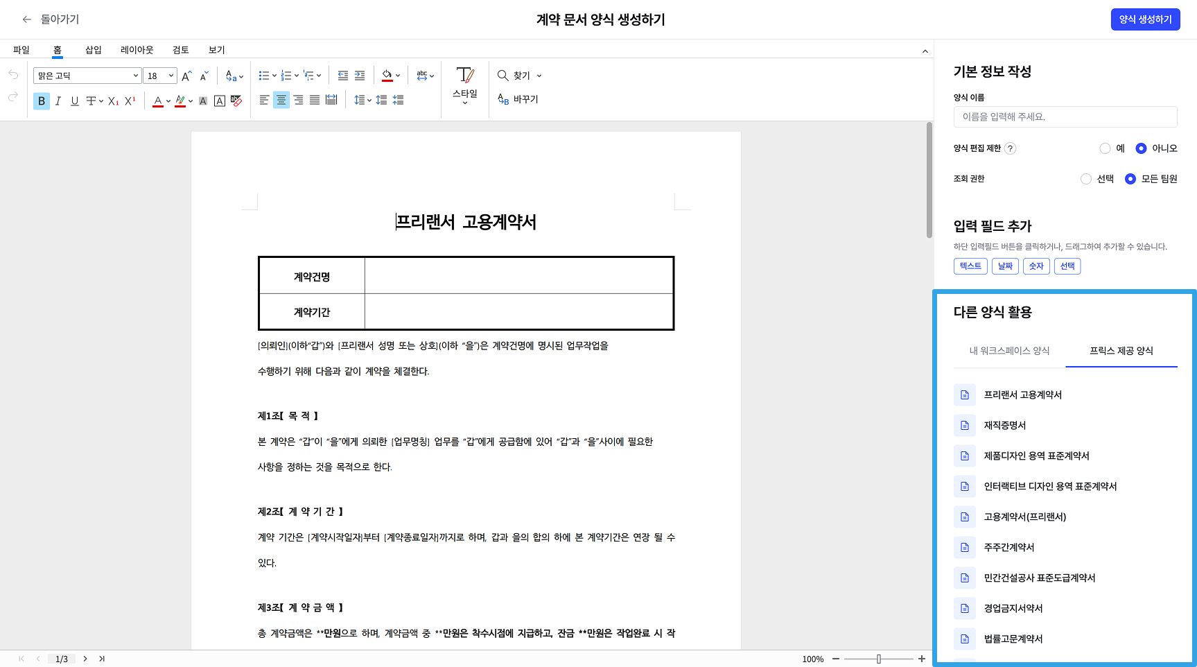Switch to 내 워크스페이스 양식 tab
The image size is (1197, 667).
1009,351
